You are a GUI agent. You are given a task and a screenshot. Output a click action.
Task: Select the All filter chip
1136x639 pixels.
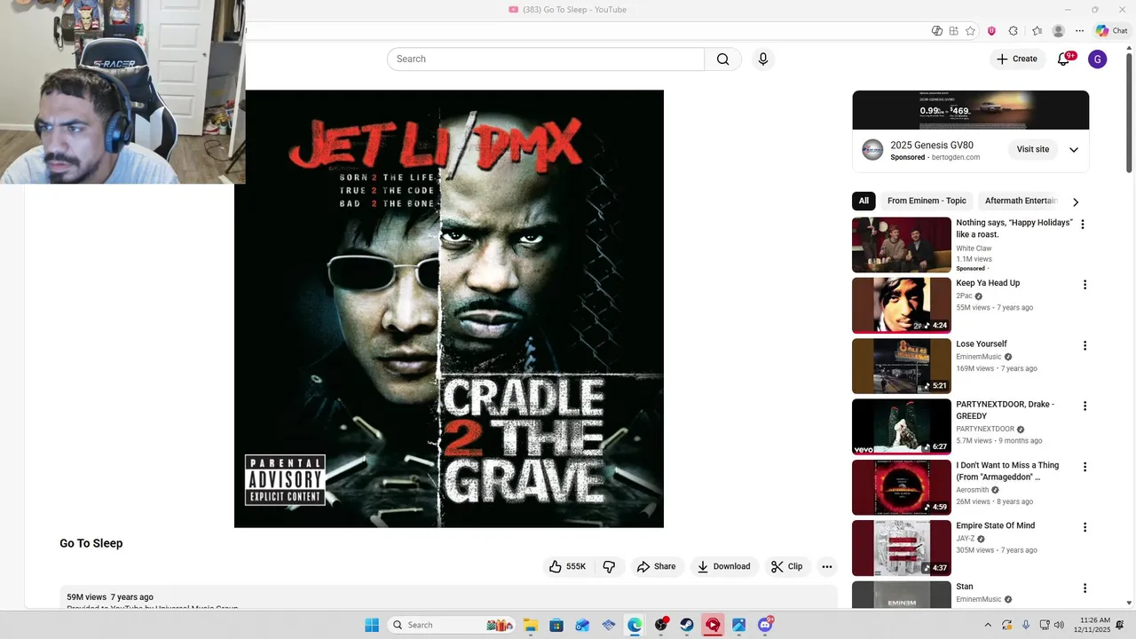pos(864,201)
